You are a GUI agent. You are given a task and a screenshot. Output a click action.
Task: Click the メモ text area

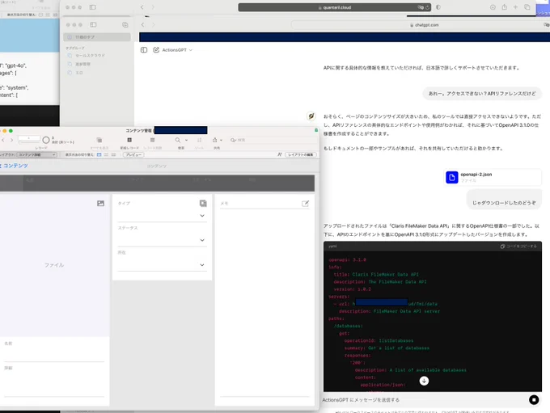(x=264, y=303)
